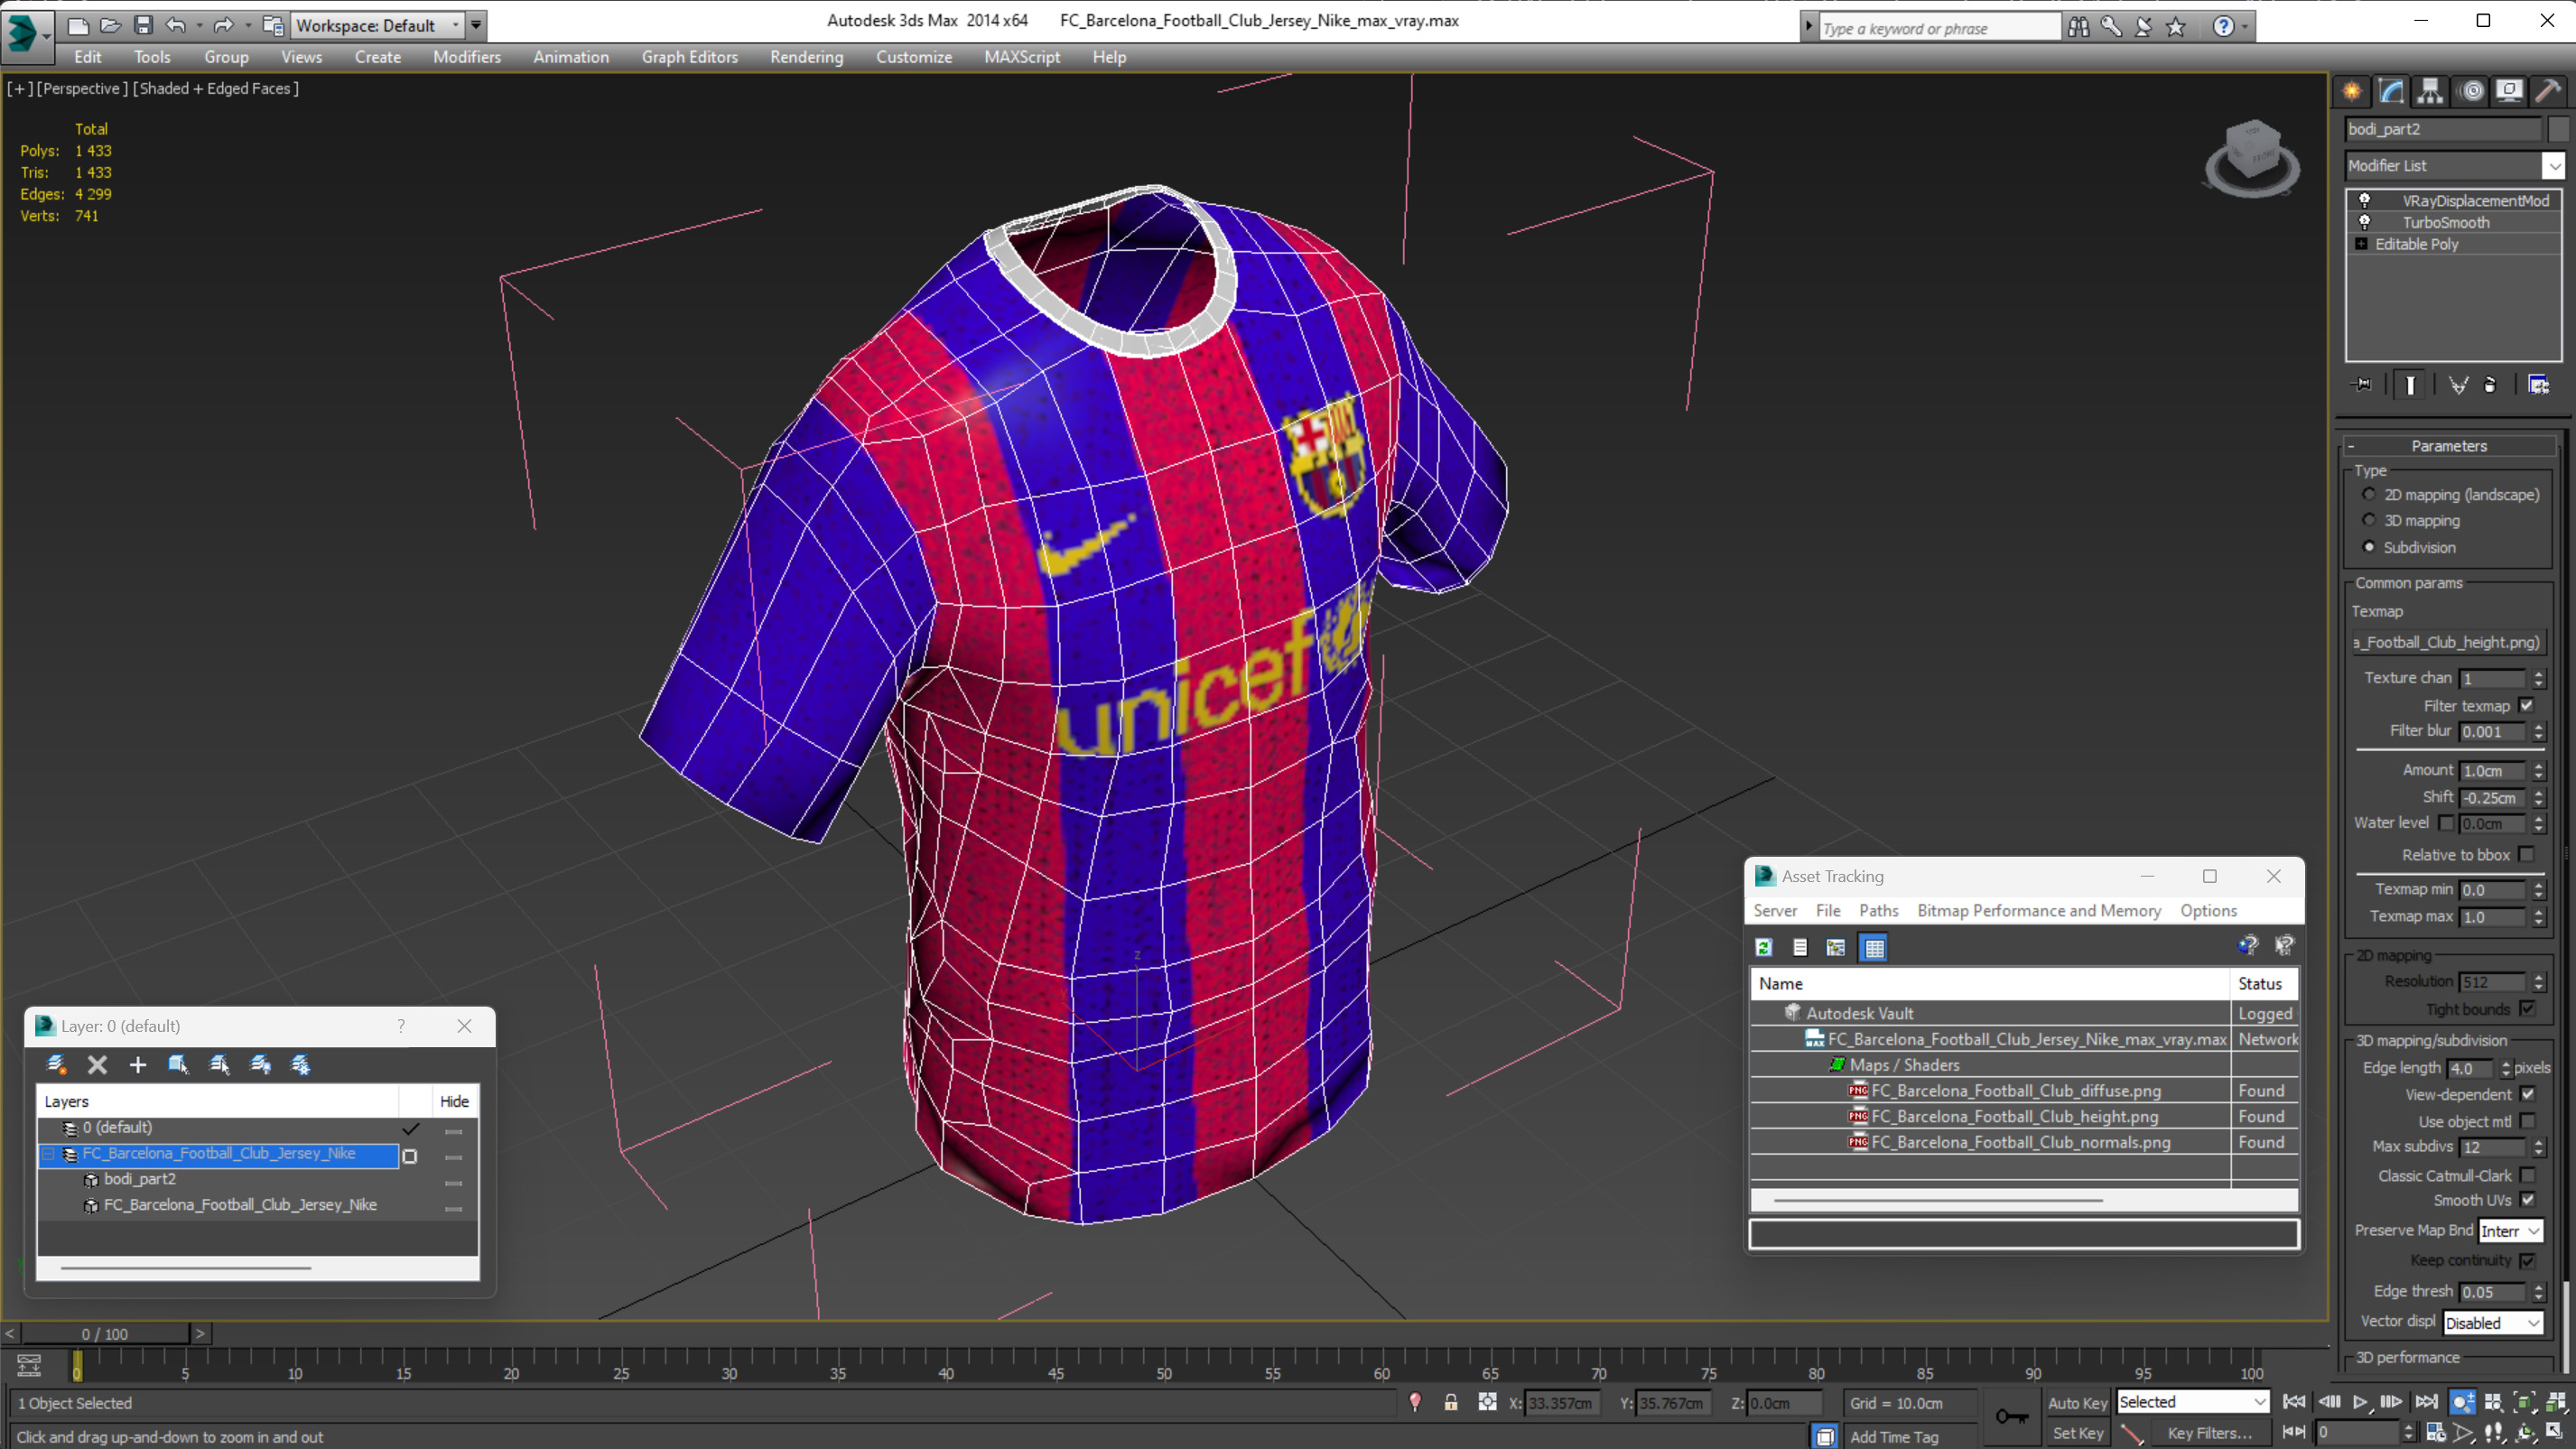Open the Preserve Map Bnd dropdown

(2509, 1231)
